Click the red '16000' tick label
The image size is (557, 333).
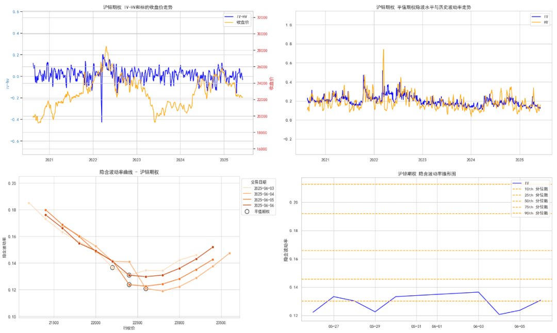262,149
